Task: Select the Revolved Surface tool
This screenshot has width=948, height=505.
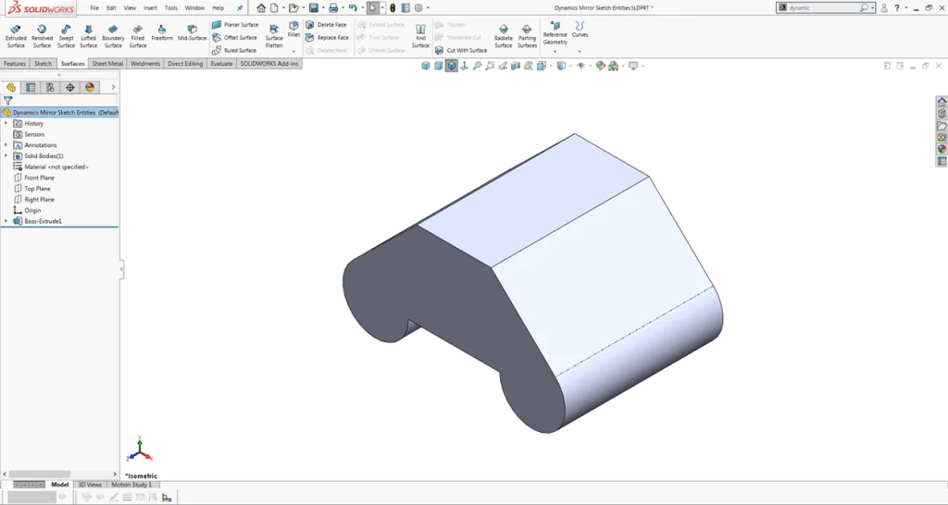Action: [x=42, y=36]
